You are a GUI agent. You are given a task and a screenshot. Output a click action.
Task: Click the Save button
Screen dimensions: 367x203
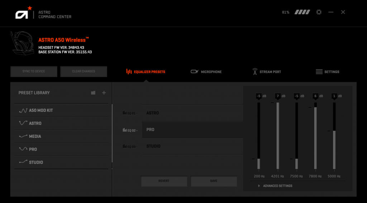(x=214, y=181)
